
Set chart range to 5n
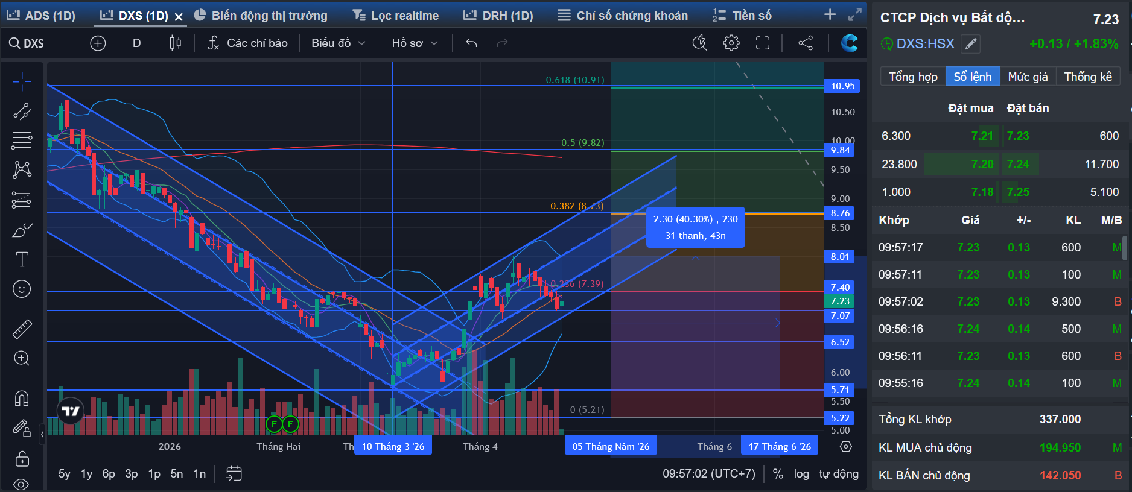176,474
